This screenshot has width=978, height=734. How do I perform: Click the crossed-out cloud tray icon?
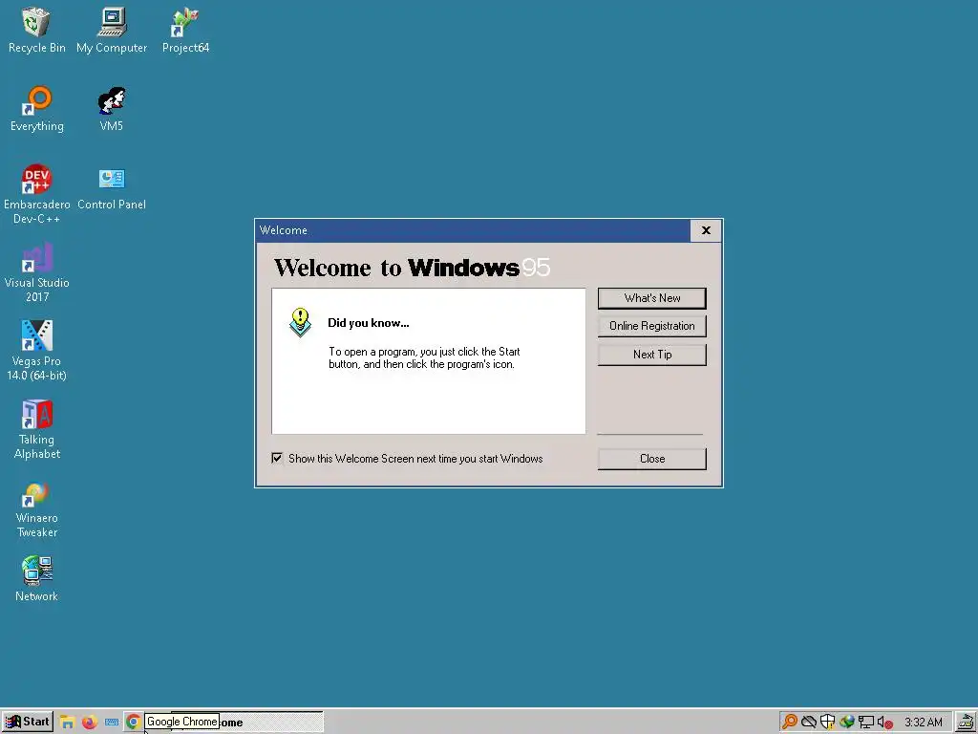809,723
